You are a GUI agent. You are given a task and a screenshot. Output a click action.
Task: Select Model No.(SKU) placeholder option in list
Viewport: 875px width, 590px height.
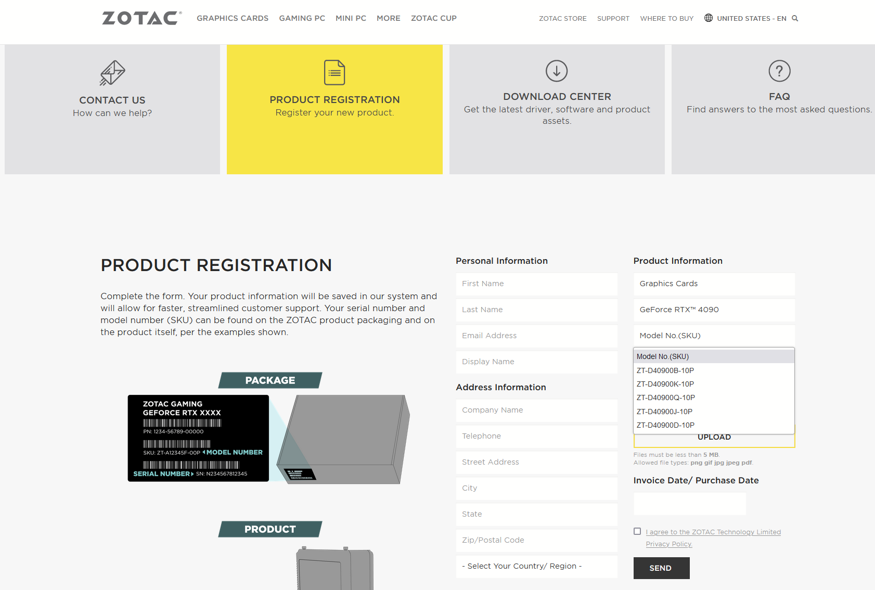[714, 356]
